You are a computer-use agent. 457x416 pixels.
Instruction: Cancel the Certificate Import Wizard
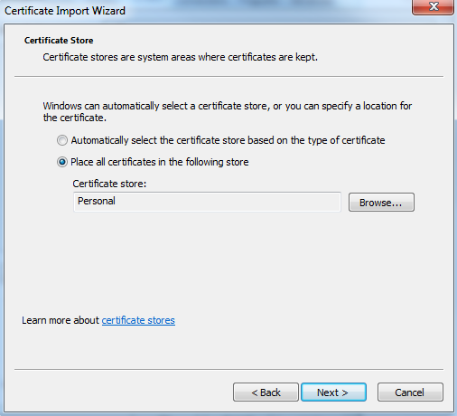tap(410, 392)
